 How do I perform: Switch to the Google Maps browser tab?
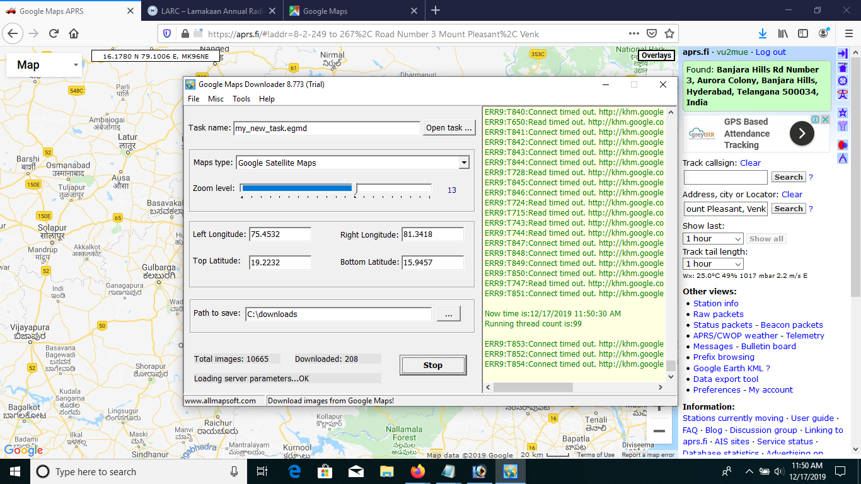(353, 11)
